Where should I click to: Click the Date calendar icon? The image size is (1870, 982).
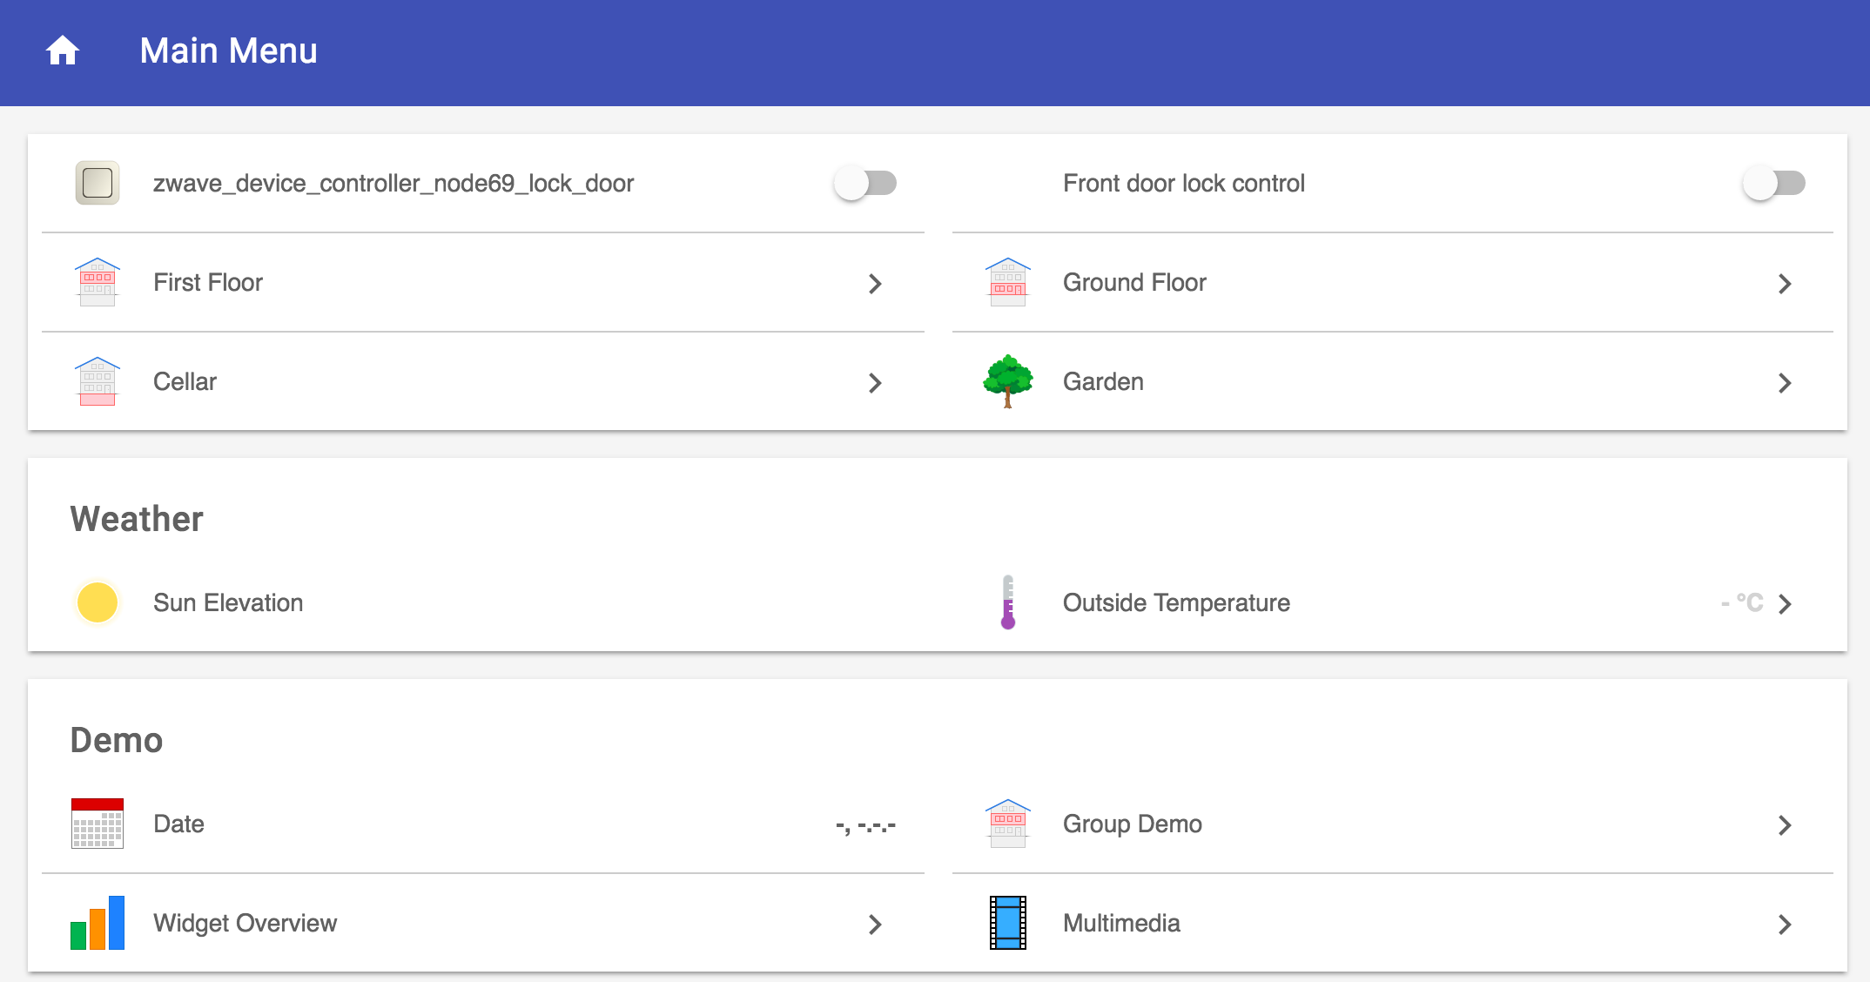(98, 824)
